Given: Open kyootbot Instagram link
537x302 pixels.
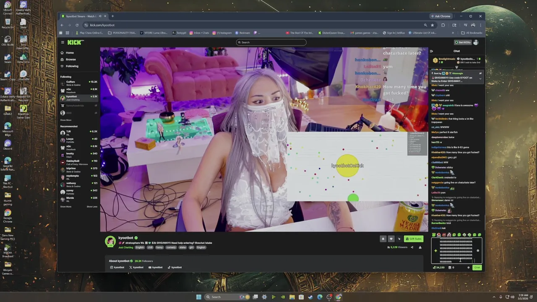Looking at the screenshot, I should [117, 268].
